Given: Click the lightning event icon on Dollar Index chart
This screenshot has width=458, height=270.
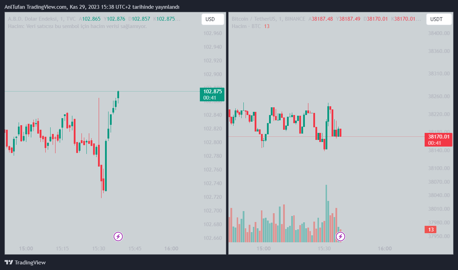Looking at the screenshot, I should [118, 236].
